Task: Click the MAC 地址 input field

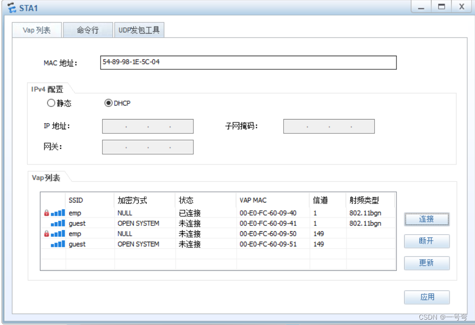Action: (248, 62)
